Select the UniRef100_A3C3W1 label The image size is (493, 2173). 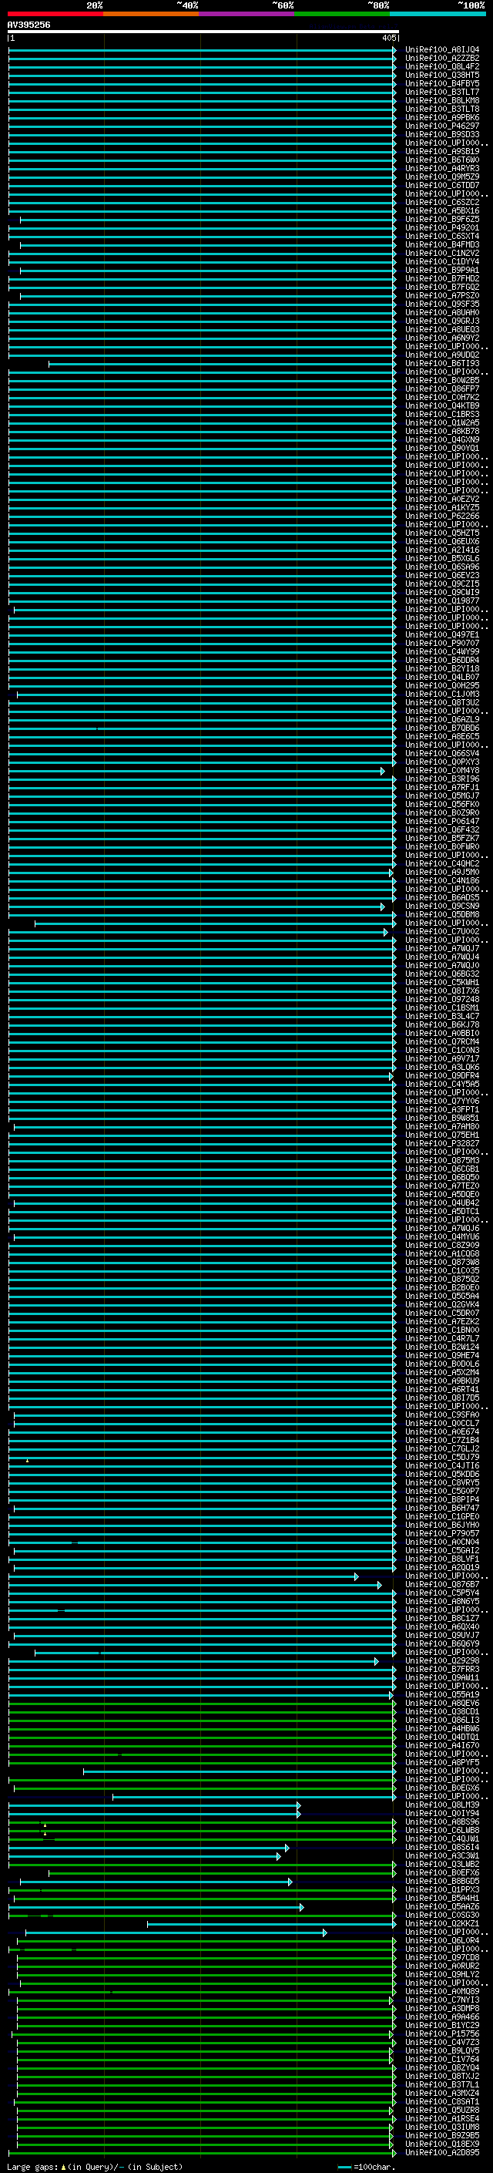coord(442,1855)
